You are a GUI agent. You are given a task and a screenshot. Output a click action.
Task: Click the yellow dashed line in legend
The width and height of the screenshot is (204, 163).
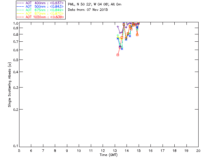20,14
